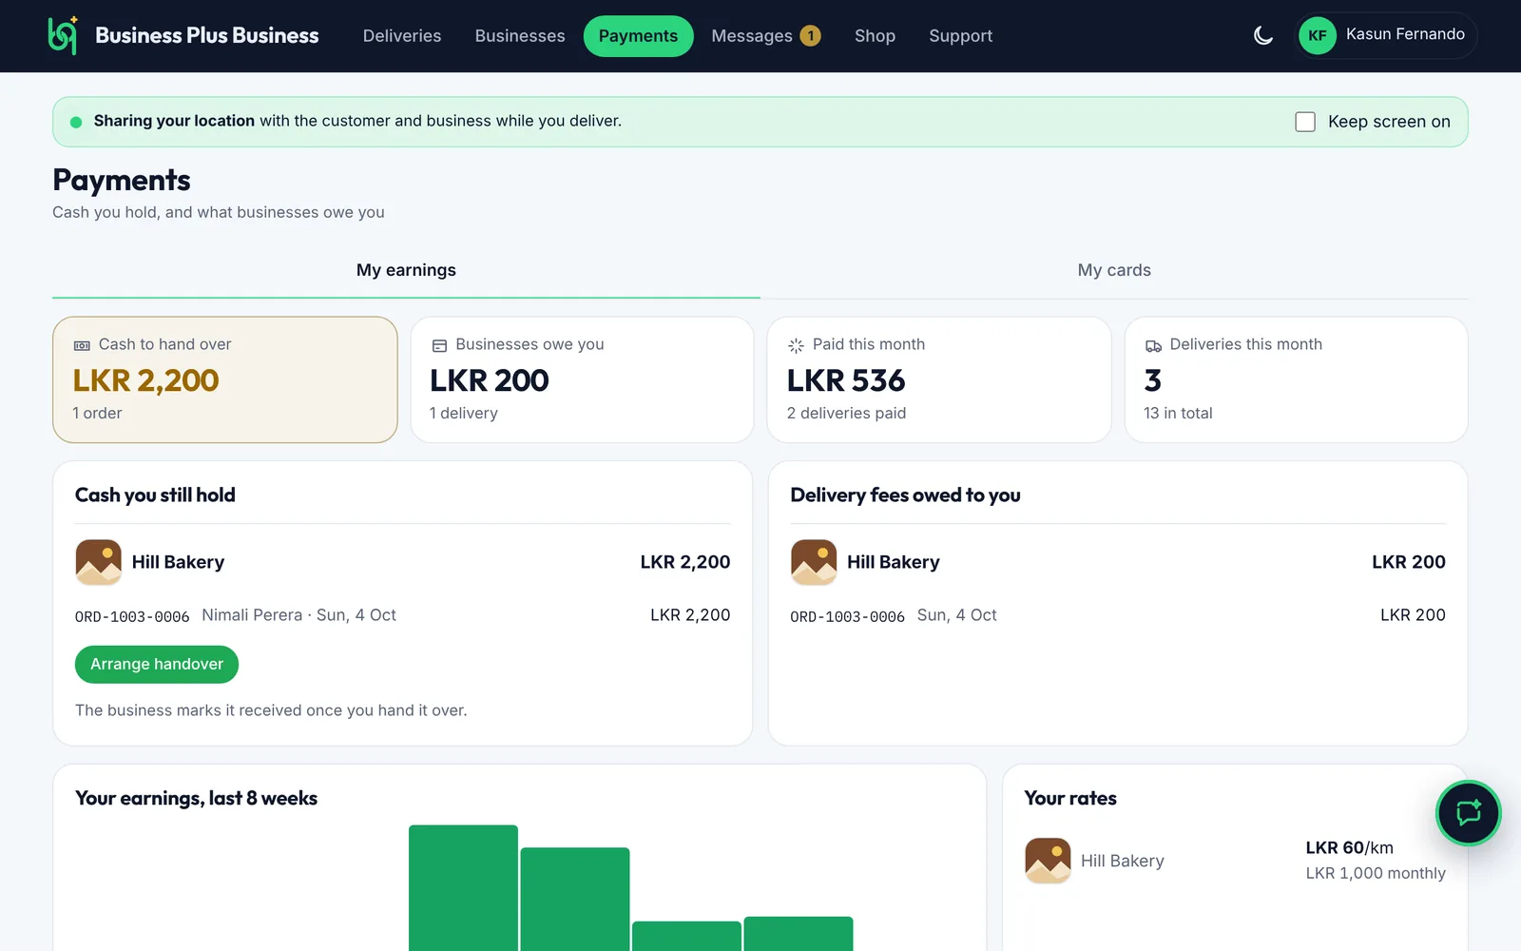Enable the Keep screen on checkbox
1521x951 pixels.
[1305, 122]
